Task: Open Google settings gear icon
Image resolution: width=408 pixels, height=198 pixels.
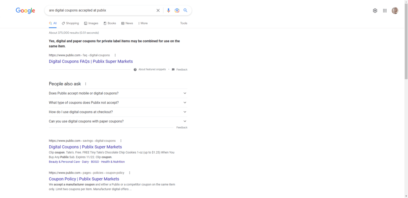Action: click(375, 11)
